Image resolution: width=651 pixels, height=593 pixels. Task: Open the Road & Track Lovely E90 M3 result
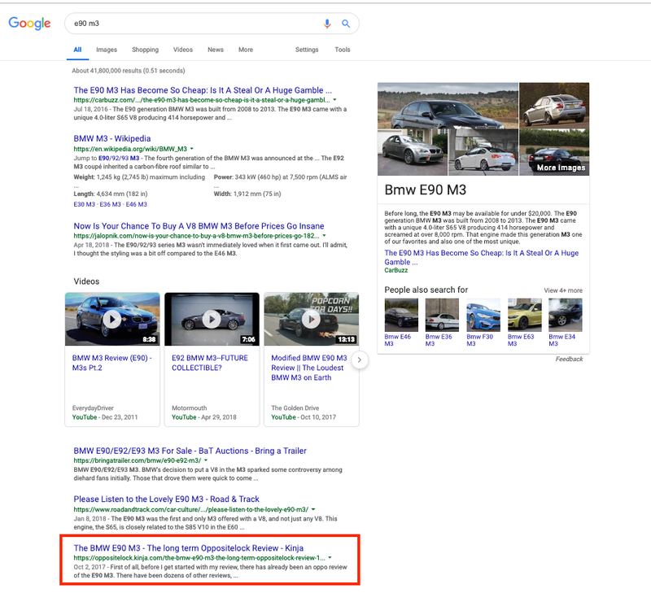[167, 499]
